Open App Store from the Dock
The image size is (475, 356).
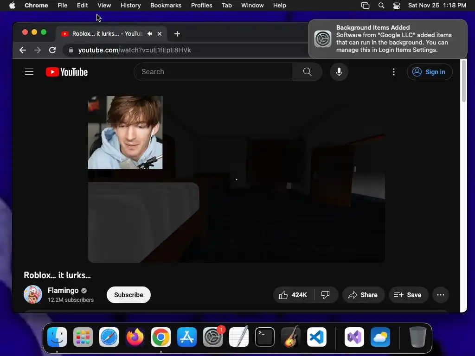187,337
